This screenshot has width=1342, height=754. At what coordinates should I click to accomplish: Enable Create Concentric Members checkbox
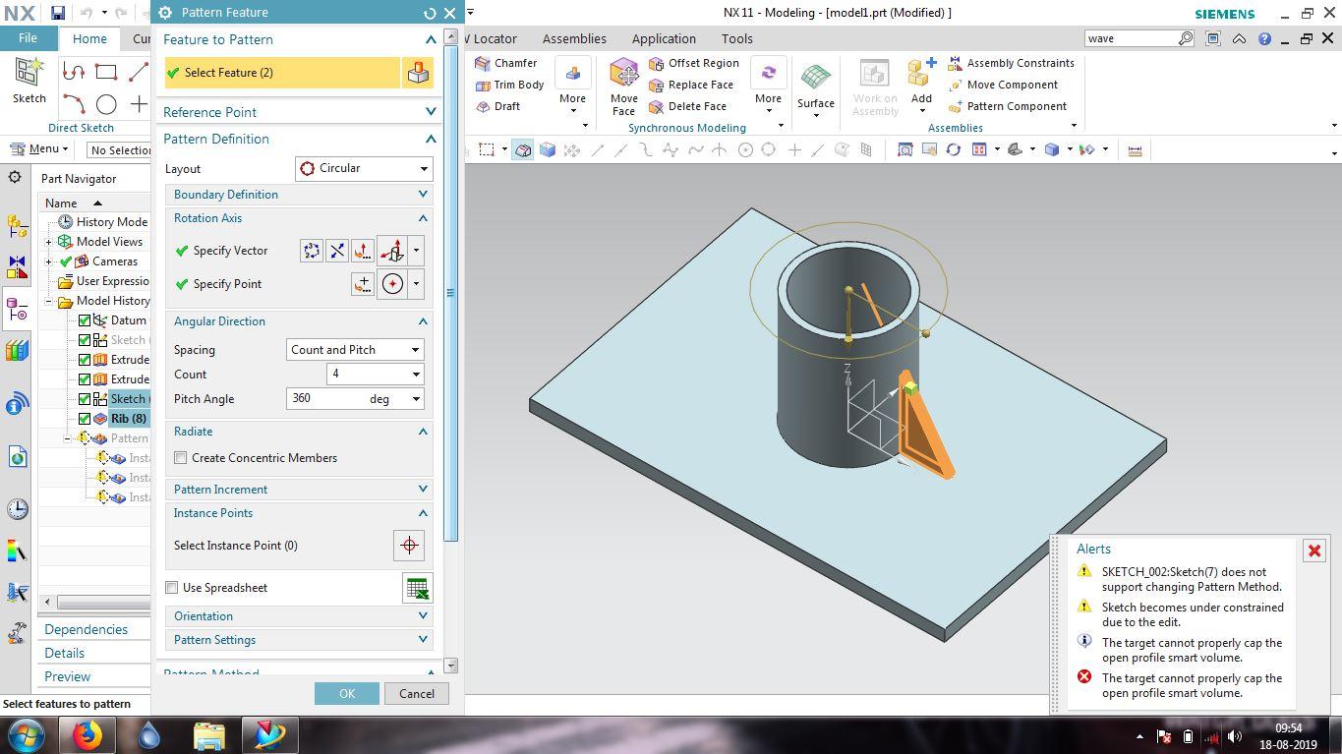pos(181,458)
